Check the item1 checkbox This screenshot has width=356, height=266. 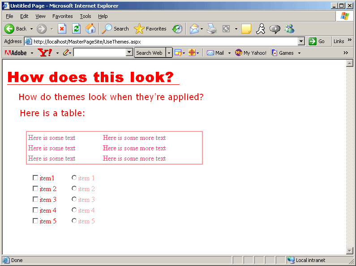pyautogui.click(x=35, y=178)
